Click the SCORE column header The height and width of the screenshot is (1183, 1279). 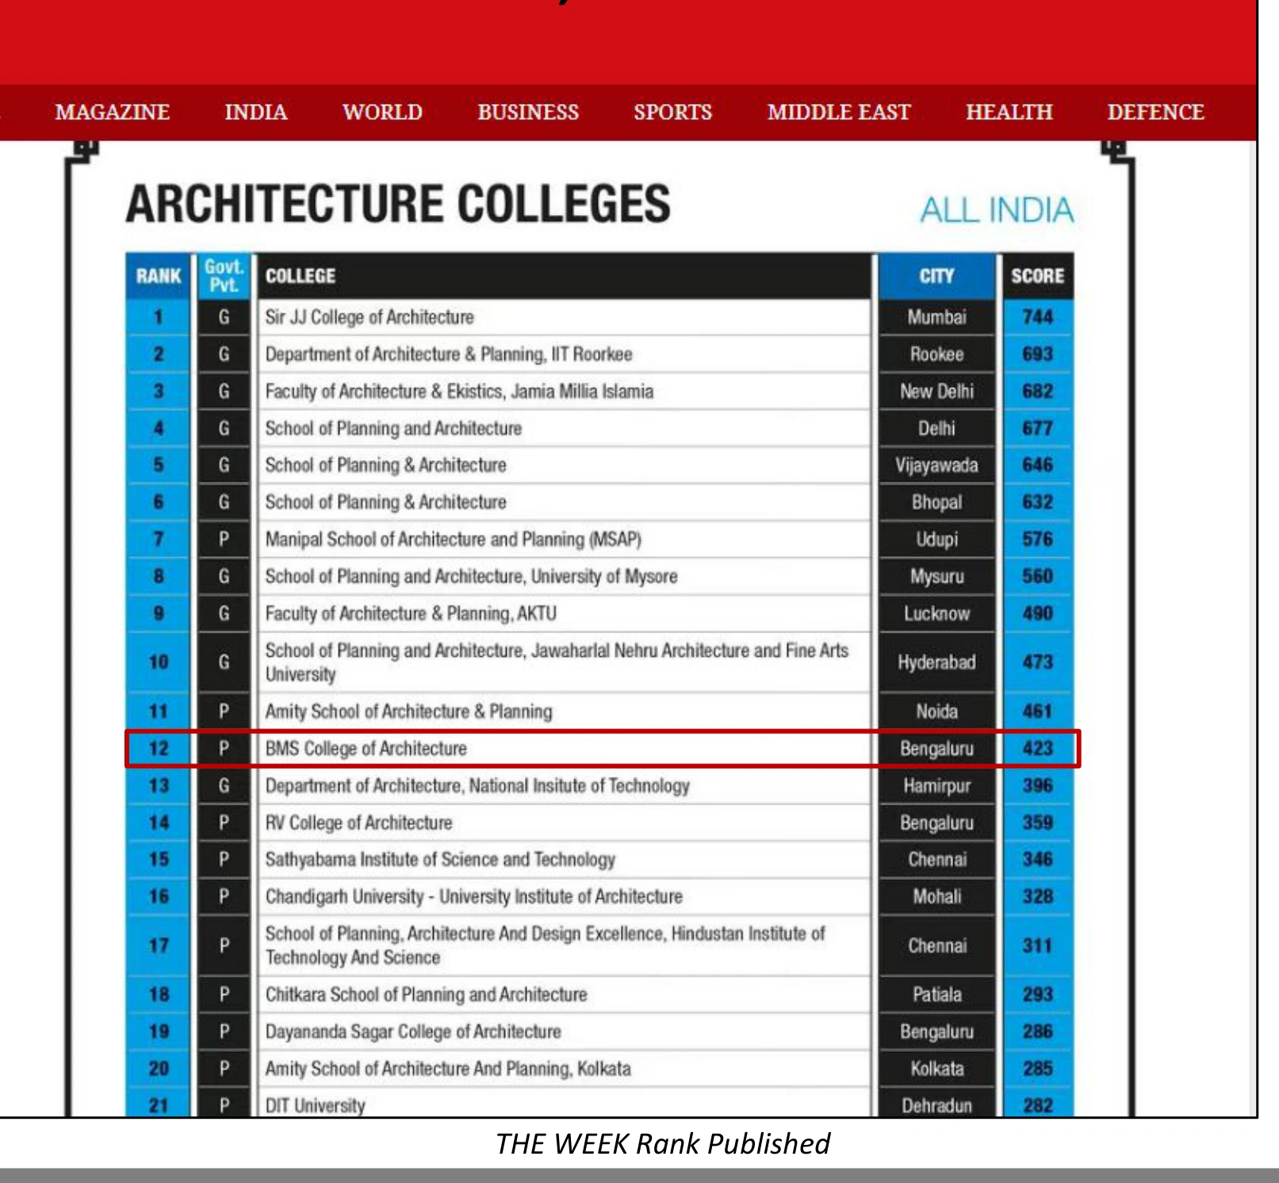(1037, 276)
